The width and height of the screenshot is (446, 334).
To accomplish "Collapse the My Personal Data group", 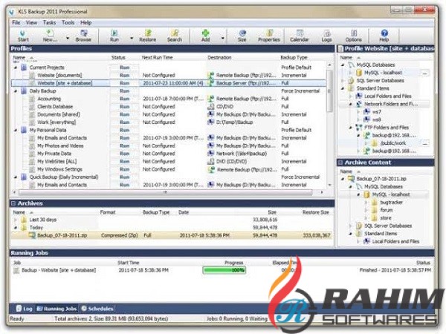I will (x=16, y=130).
